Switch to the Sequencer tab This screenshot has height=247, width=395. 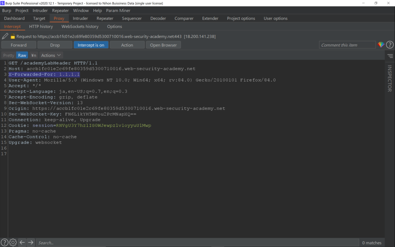pos(132,18)
